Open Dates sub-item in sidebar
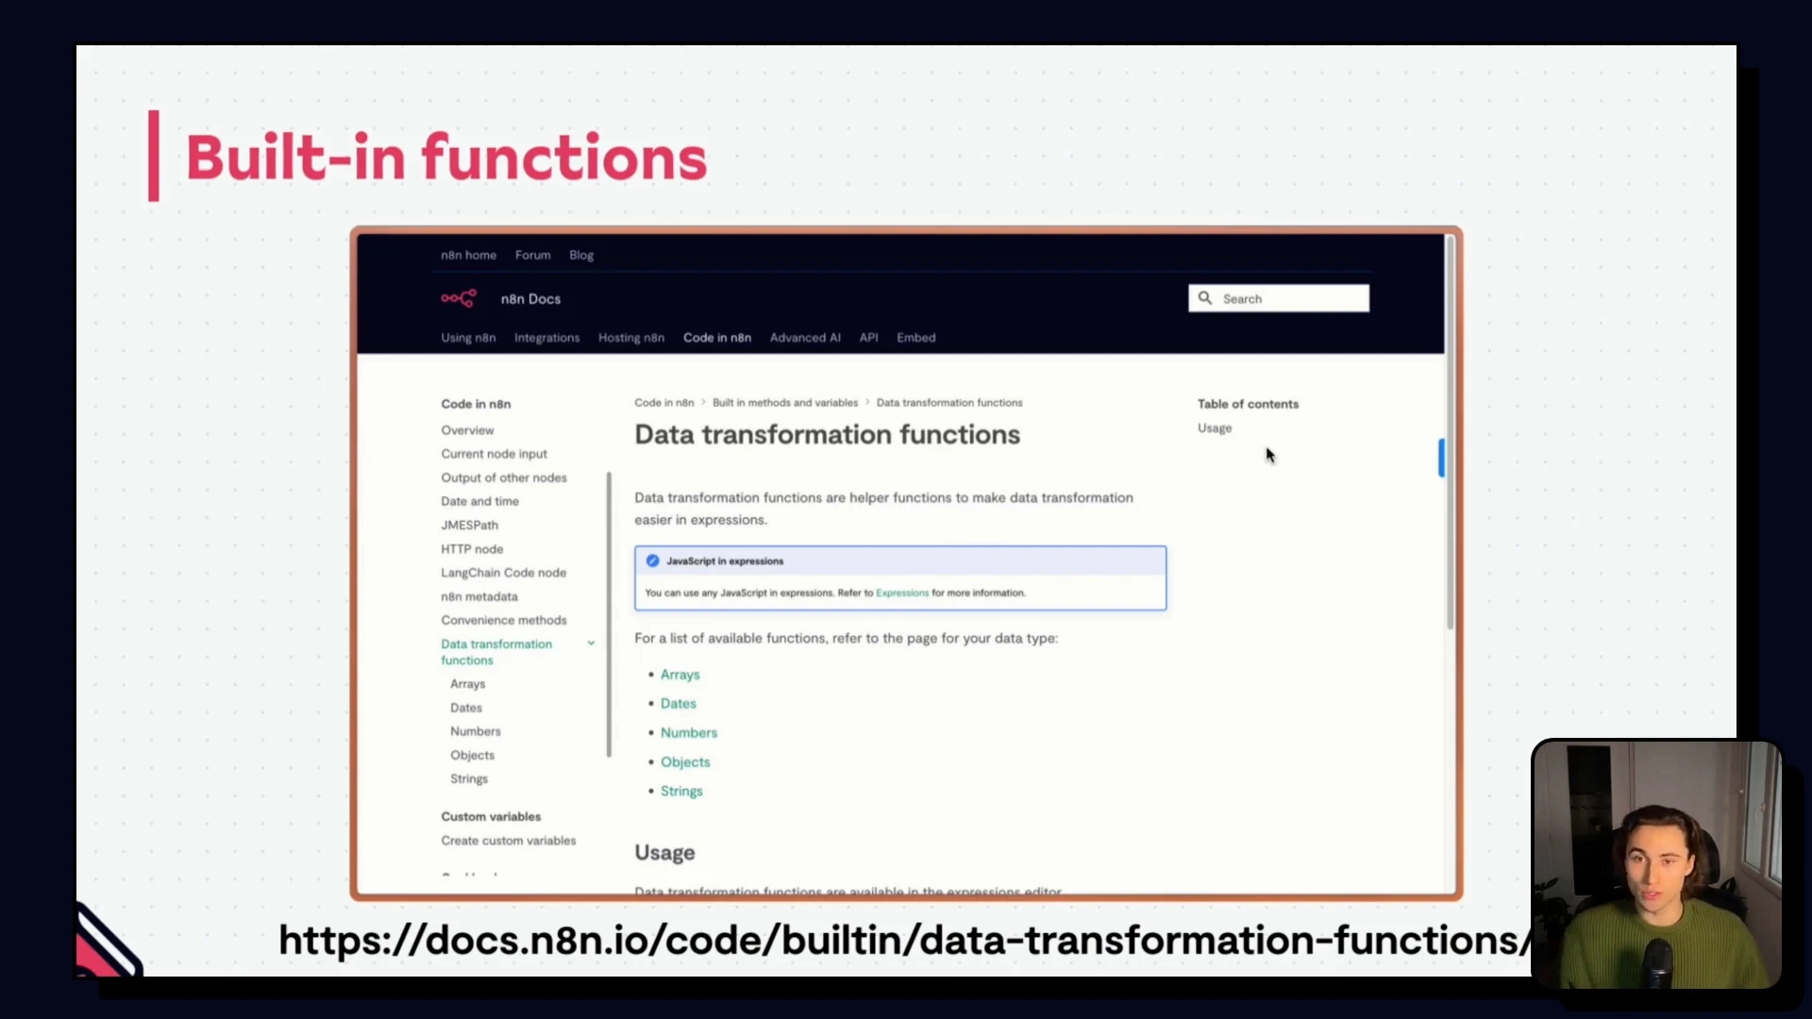Image resolution: width=1812 pixels, height=1019 pixels. tap(466, 708)
